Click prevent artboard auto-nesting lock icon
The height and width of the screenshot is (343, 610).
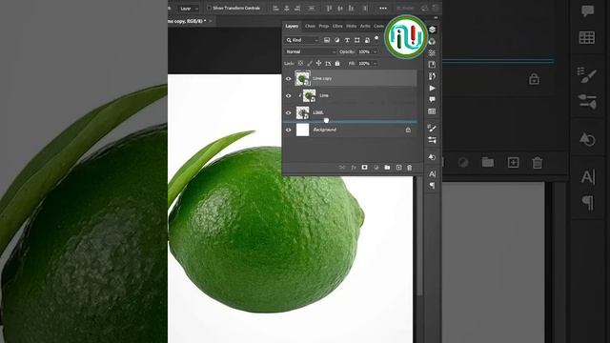click(x=328, y=63)
